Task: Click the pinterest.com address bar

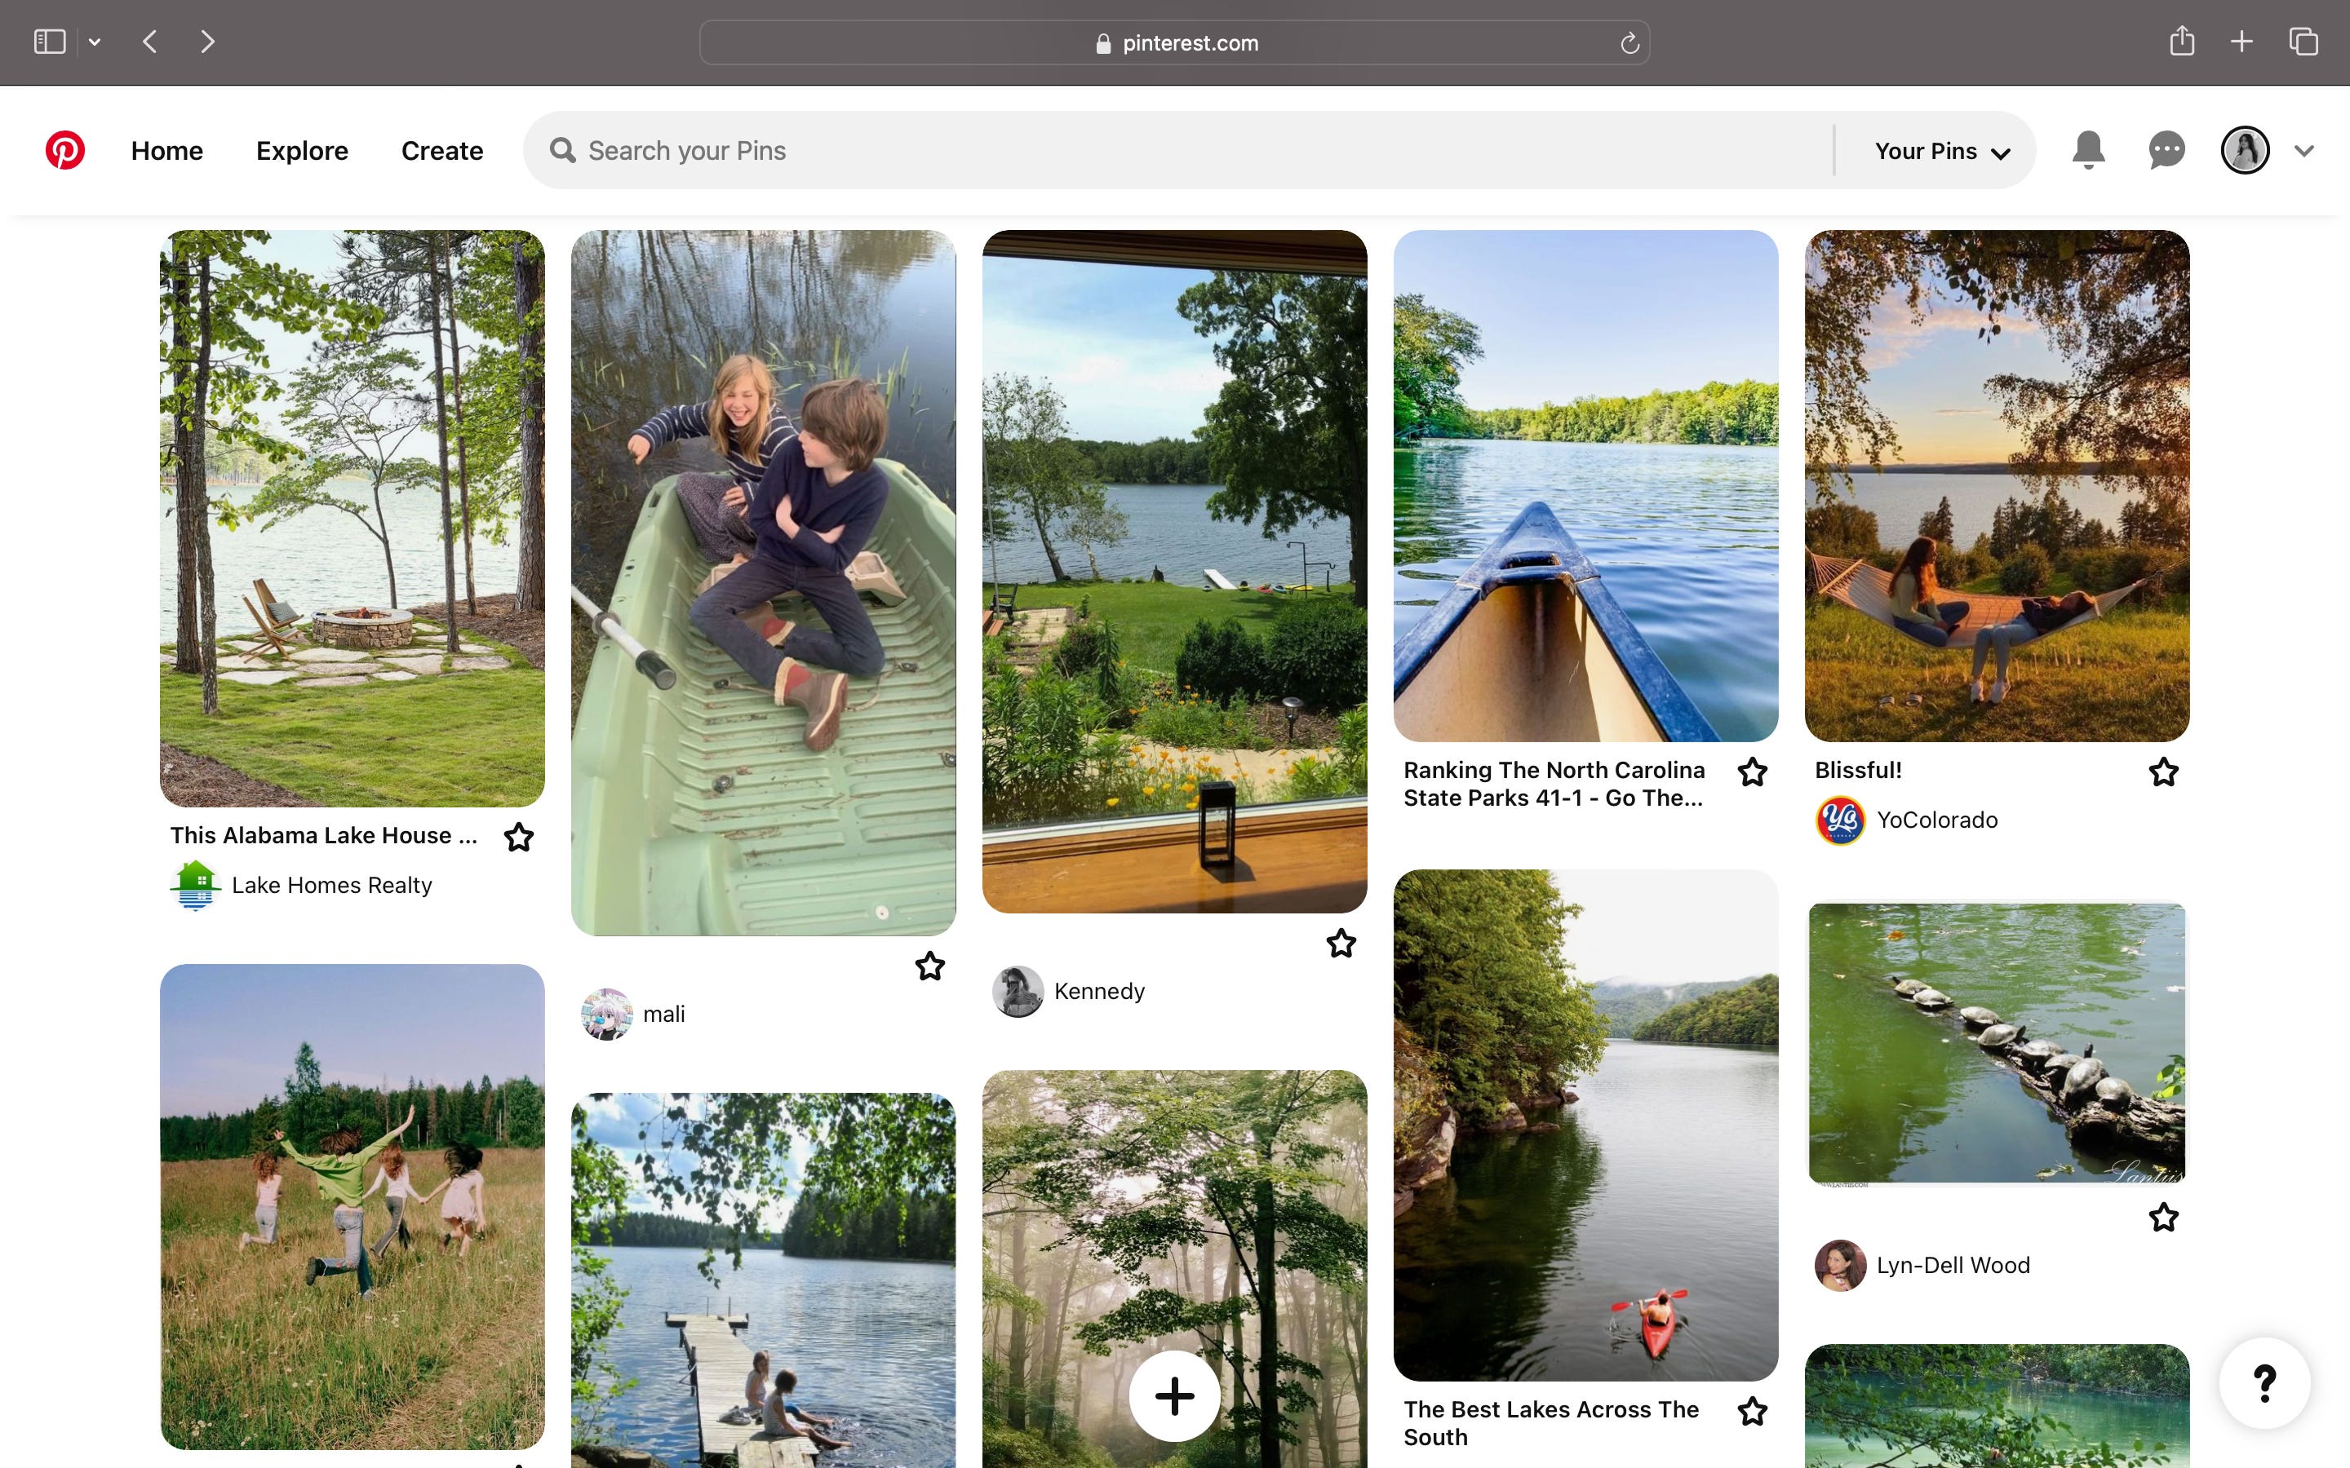Action: (x=1174, y=42)
